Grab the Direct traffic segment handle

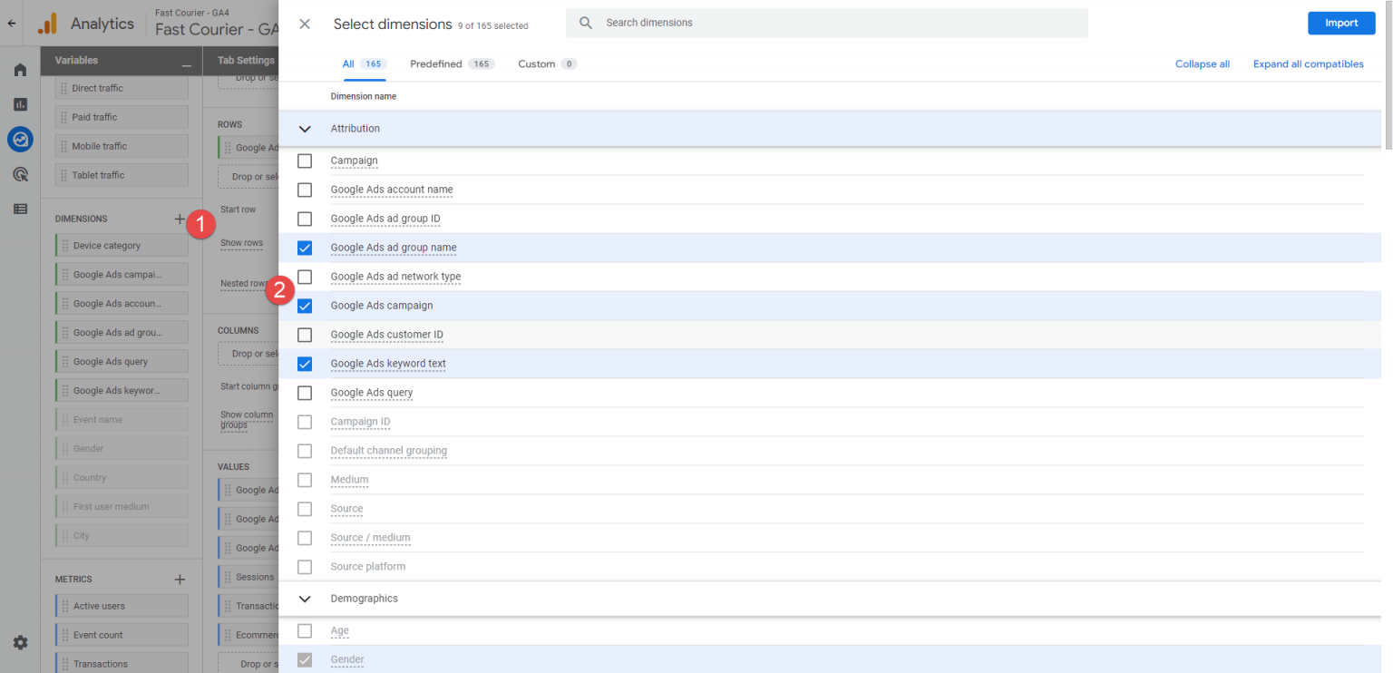click(x=64, y=88)
